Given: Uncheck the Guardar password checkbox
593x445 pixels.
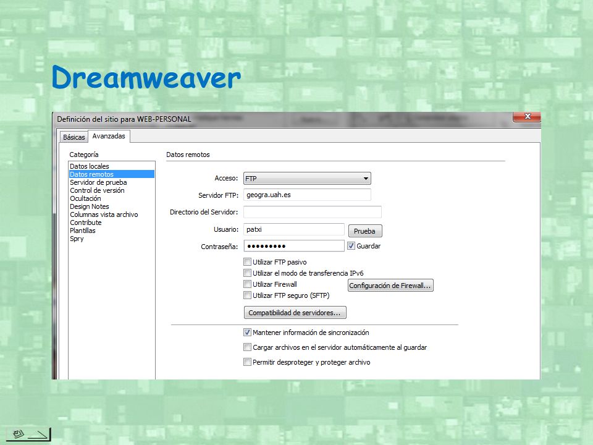Looking at the screenshot, I should click(x=351, y=246).
